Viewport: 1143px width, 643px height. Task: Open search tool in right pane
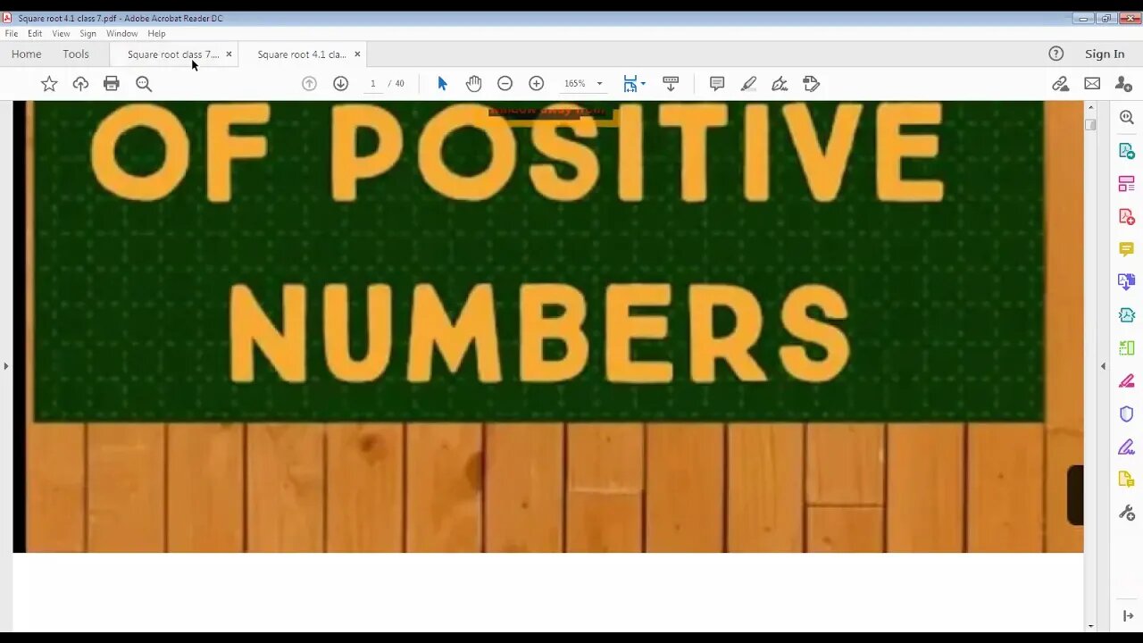coord(1127,117)
